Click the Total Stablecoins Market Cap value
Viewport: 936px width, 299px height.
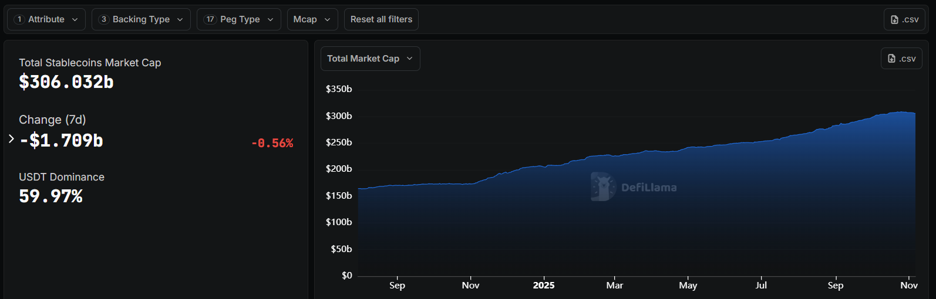(66, 82)
